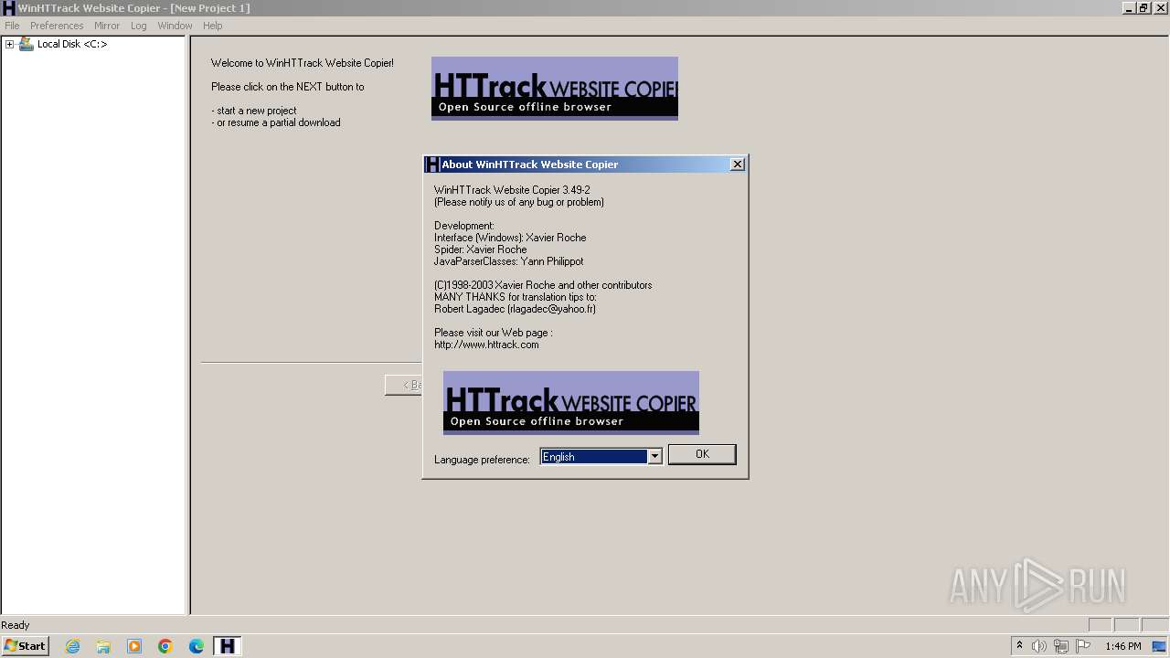1170x658 pixels.
Task: Open the Log menu
Action: click(138, 26)
